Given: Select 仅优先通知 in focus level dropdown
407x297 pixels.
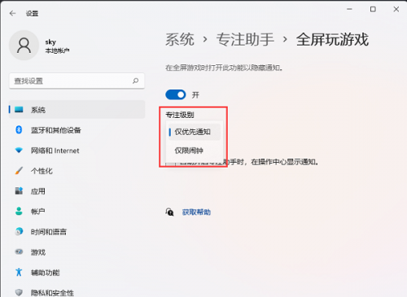Looking at the screenshot, I should 195,132.
